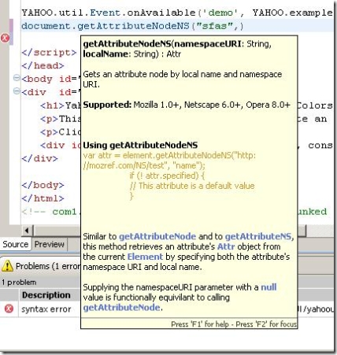Click the closing </body> tag line

click(43, 185)
